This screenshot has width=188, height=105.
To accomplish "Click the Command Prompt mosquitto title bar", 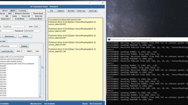I will point(147,39).
